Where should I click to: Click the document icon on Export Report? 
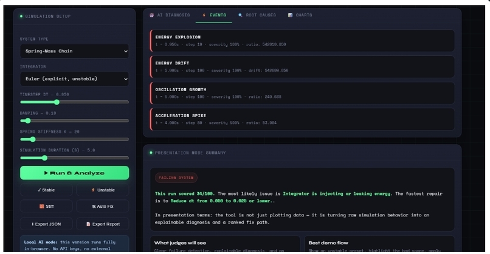coord(88,224)
